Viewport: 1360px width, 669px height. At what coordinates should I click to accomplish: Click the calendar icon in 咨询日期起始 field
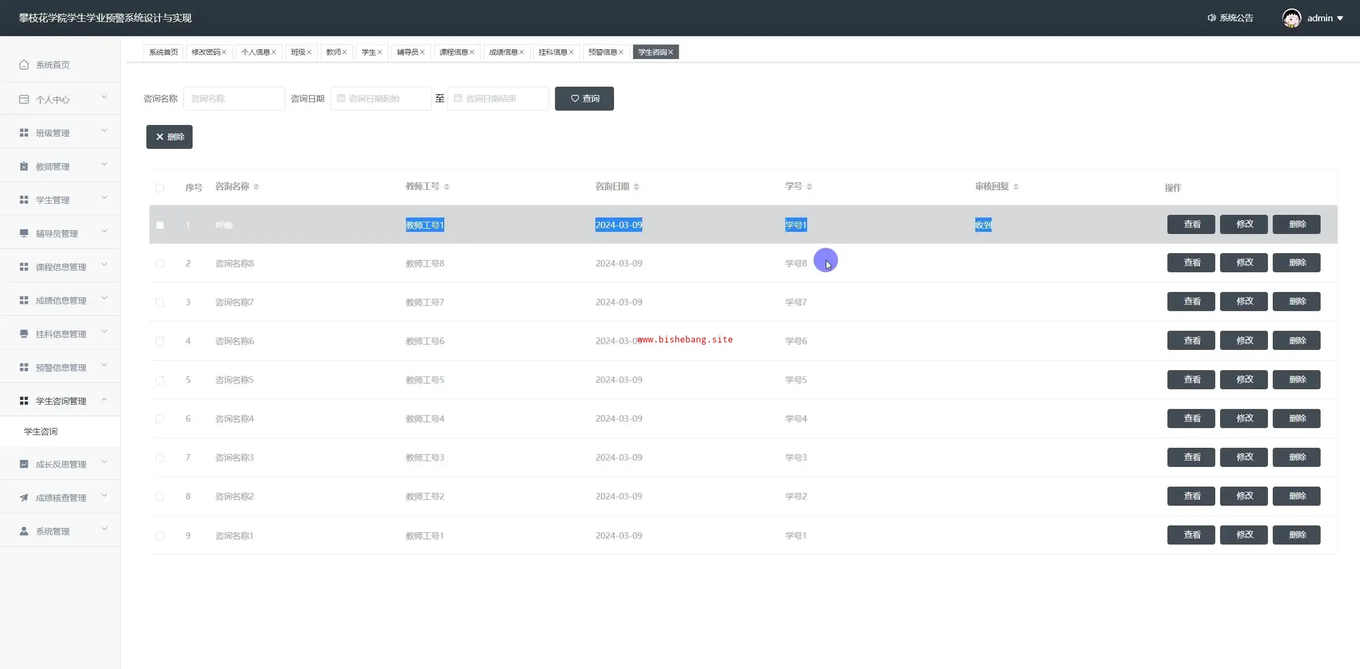pos(341,98)
